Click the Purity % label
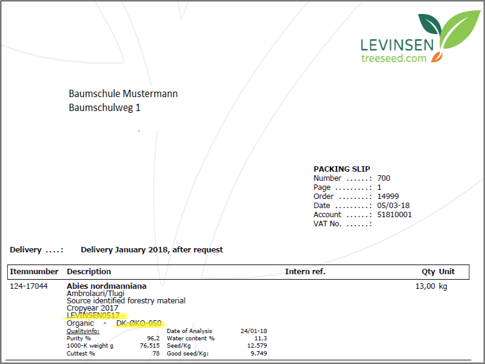The height and width of the screenshot is (364, 485). pyautogui.click(x=79, y=339)
